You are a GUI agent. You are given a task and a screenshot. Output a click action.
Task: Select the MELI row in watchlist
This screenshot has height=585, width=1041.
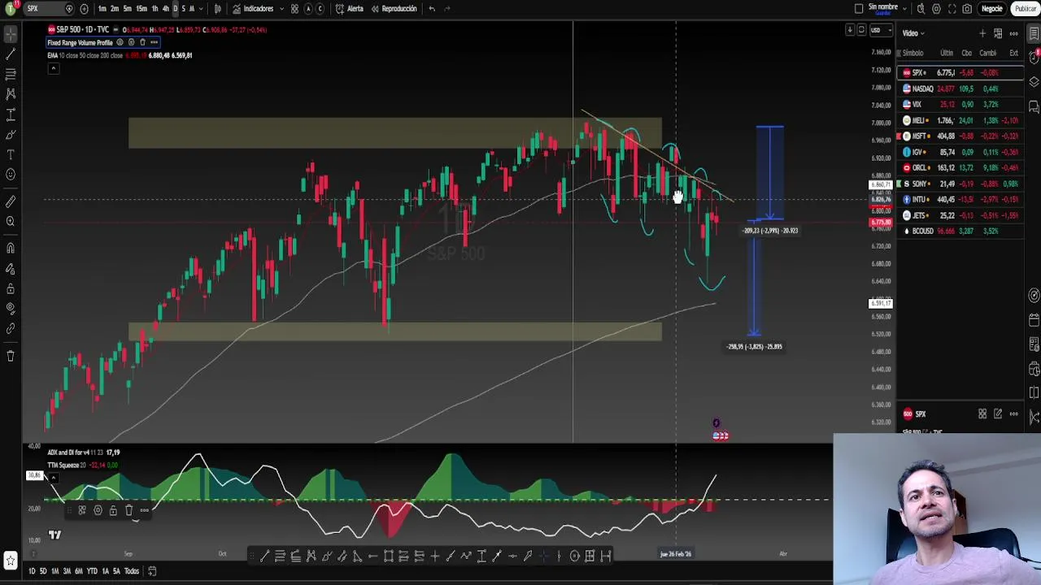click(960, 120)
